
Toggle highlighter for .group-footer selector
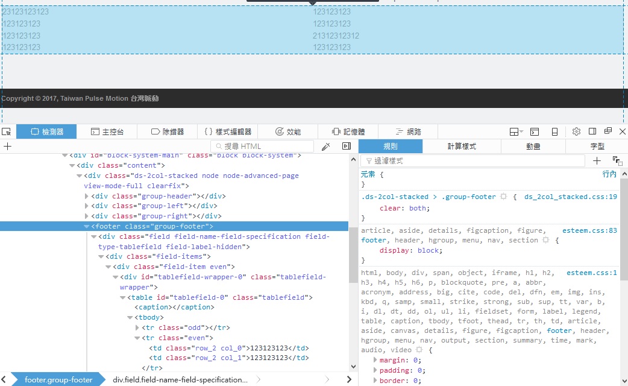pos(503,197)
